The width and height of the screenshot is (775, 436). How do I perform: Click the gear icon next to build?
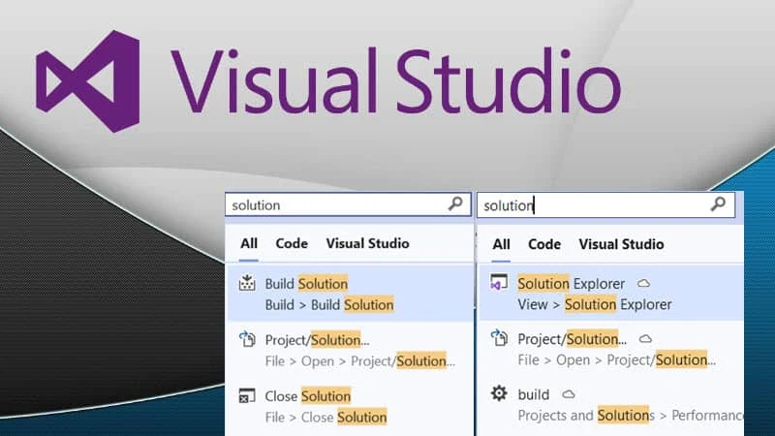pyautogui.click(x=499, y=393)
